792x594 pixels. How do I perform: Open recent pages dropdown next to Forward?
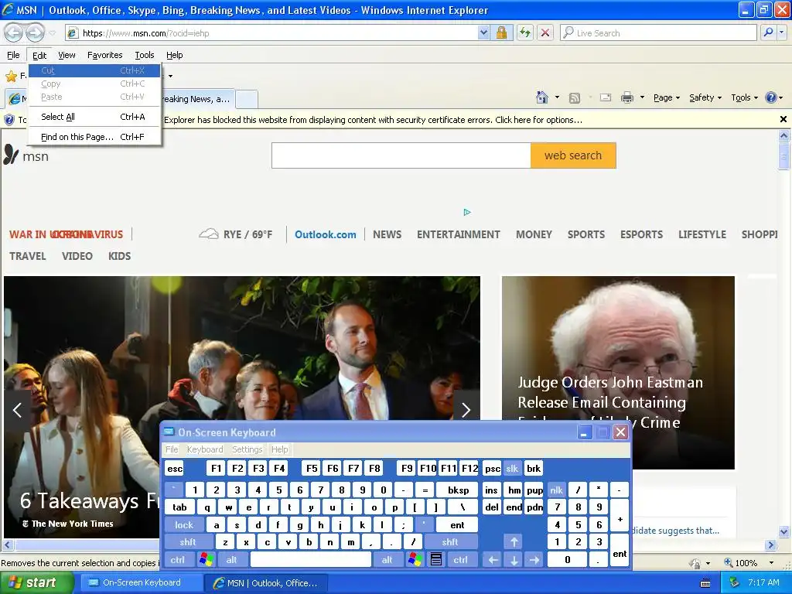click(x=53, y=33)
